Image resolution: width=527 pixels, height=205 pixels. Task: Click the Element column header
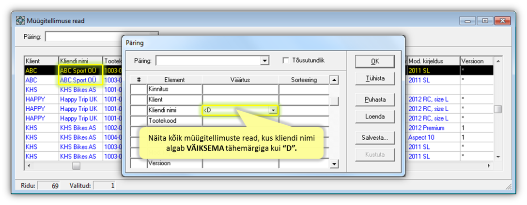click(175, 80)
